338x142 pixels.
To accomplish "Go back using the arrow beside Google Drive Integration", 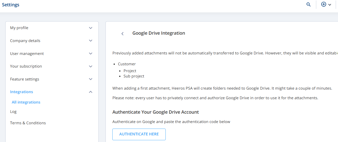I will [x=122, y=34].
